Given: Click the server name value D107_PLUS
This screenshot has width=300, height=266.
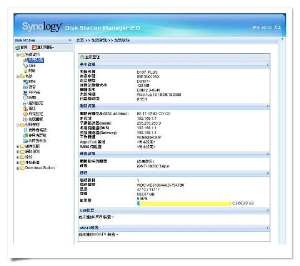Looking at the screenshot, I should pos(147,73).
